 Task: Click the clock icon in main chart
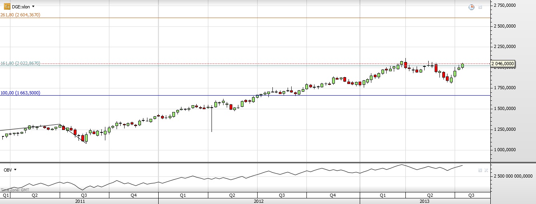pyautogui.click(x=472, y=7)
